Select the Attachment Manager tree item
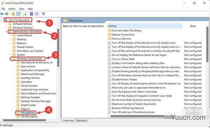The width and height of the screenshot is (210, 128). [x=33, y=74]
